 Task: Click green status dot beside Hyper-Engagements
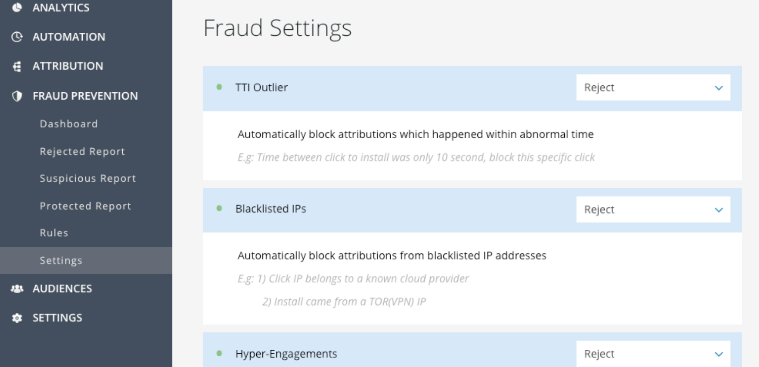[219, 353]
